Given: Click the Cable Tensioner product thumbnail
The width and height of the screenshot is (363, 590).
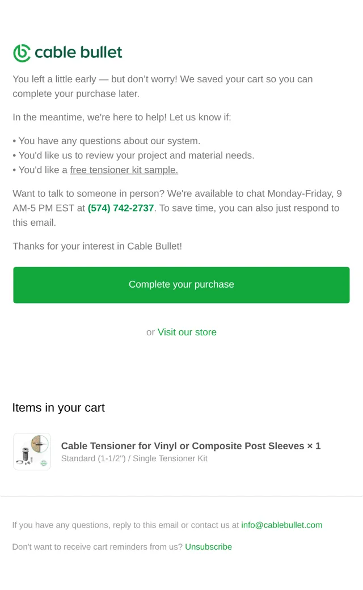Looking at the screenshot, I should tap(32, 452).
